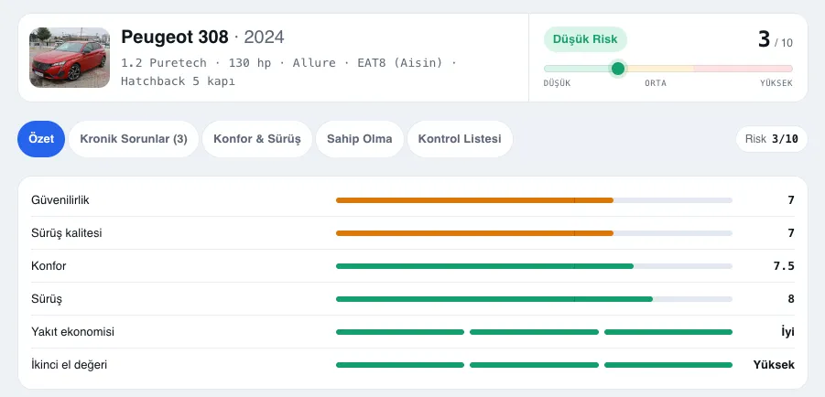Open the Konfor & Sürüş tab
This screenshot has width=825, height=397.
point(256,139)
